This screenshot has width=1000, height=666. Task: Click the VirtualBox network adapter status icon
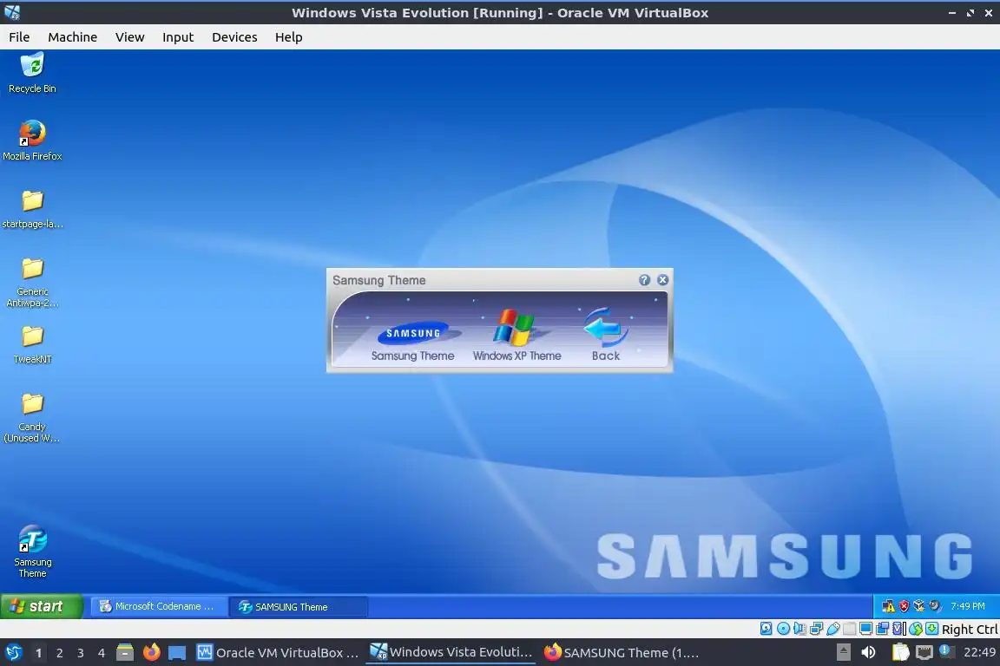click(x=816, y=629)
